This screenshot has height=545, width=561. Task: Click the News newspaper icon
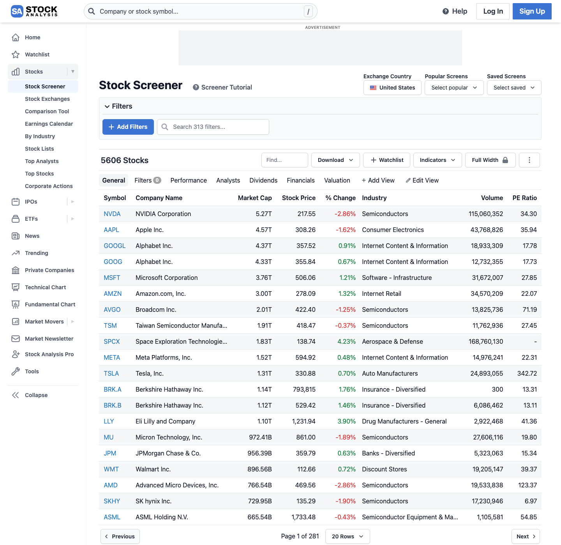click(x=16, y=236)
